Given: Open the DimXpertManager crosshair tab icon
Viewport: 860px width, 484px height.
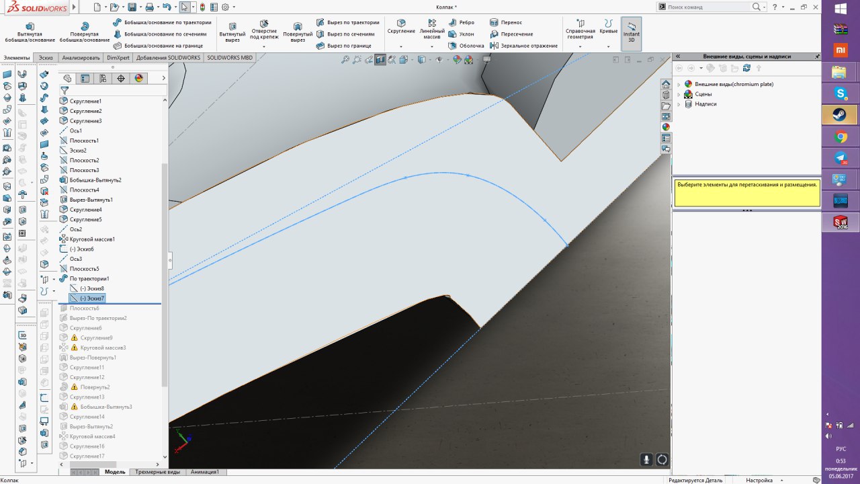Looking at the screenshot, I should 121,78.
